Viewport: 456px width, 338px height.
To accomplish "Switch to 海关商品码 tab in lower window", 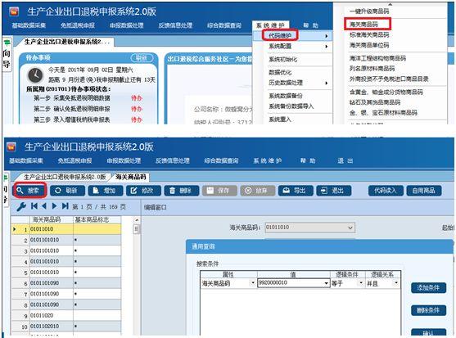I will point(130,177).
